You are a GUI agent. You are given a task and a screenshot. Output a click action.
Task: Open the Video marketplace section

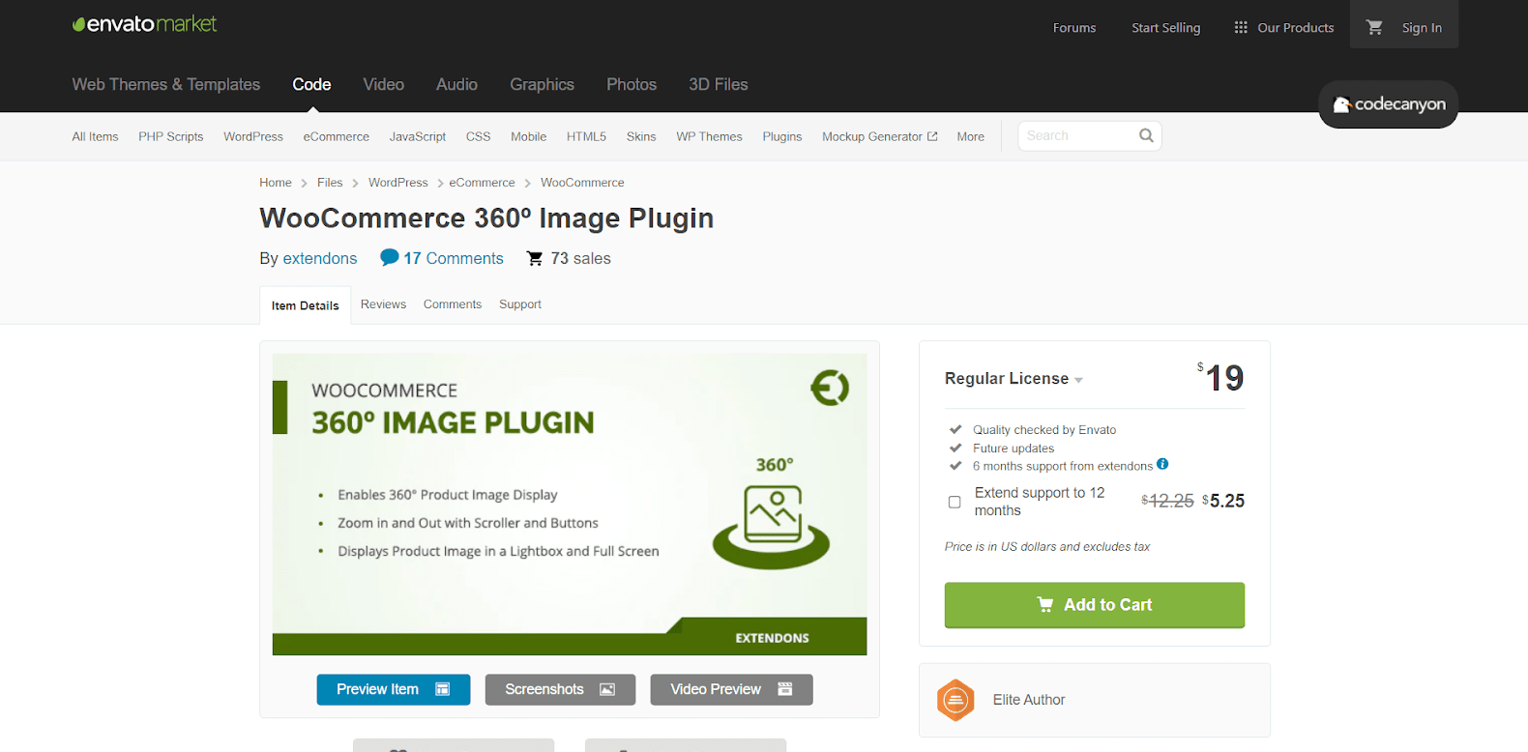(x=384, y=85)
